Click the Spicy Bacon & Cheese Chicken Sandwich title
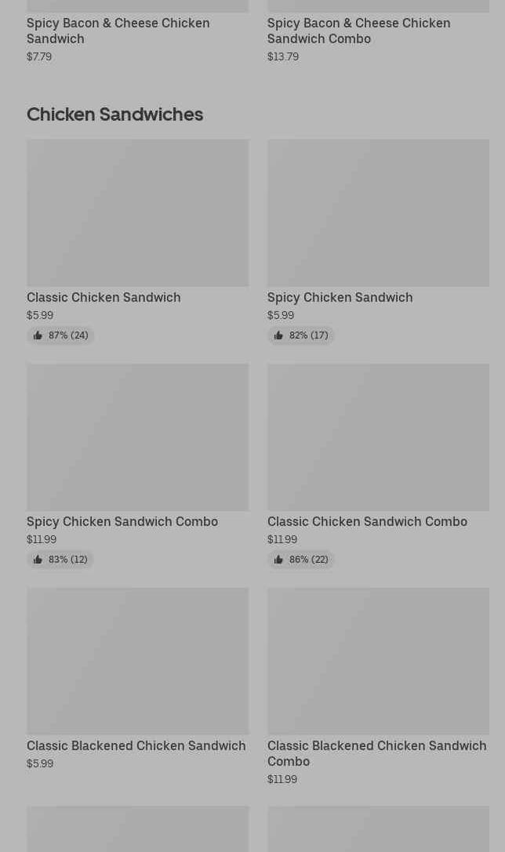Screen dimensions: 505x852 (x=118, y=31)
